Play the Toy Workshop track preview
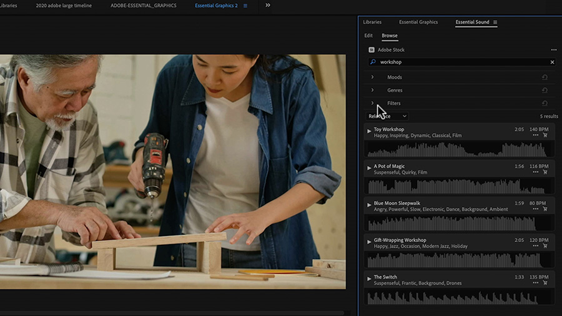Screen dimensions: 562x316 pyautogui.click(x=369, y=131)
